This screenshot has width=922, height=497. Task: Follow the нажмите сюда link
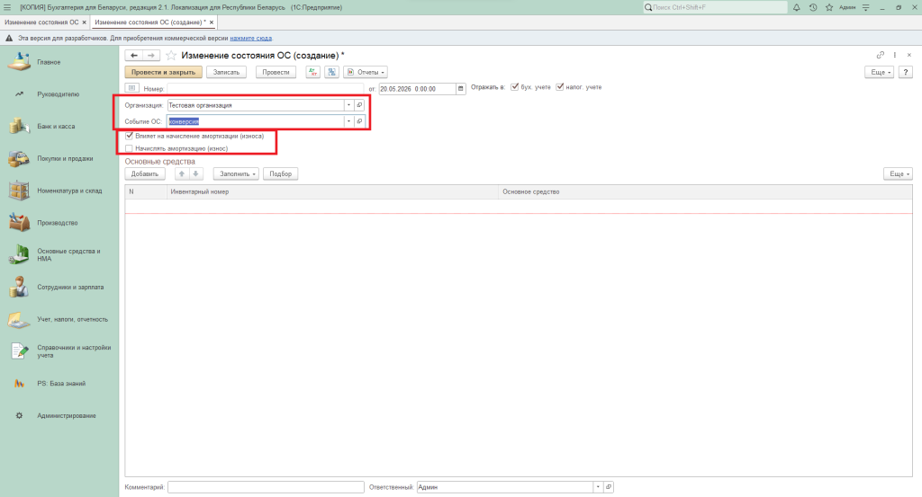click(250, 38)
